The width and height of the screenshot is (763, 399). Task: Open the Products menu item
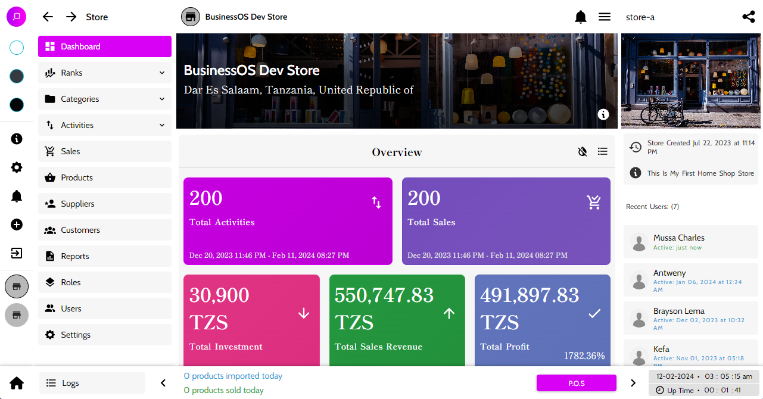click(105, 177)
